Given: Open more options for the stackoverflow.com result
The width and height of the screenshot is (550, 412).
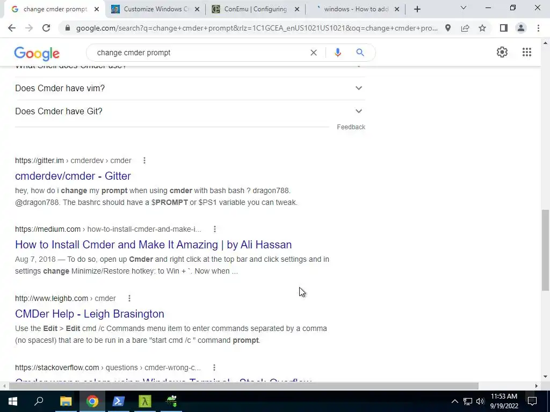Looking at the screenshot, I should (x=214, y=367).
